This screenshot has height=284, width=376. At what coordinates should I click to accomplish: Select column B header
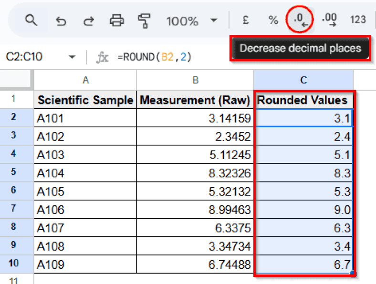click(x=195, y=80)
